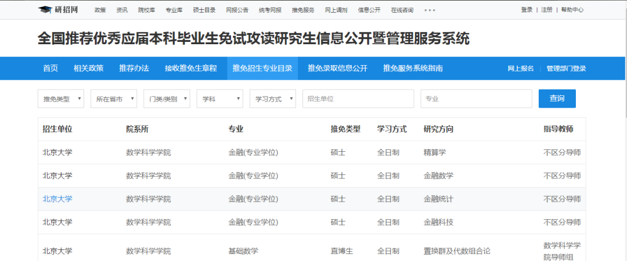Open 硕士目录 in top menu
The image size is (627, 261).
coord(204,10)
